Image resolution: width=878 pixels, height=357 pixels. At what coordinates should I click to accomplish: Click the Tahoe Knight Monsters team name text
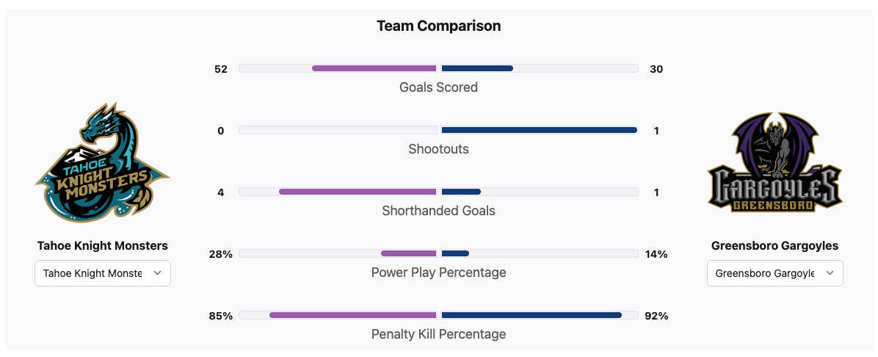pos(103,246)
